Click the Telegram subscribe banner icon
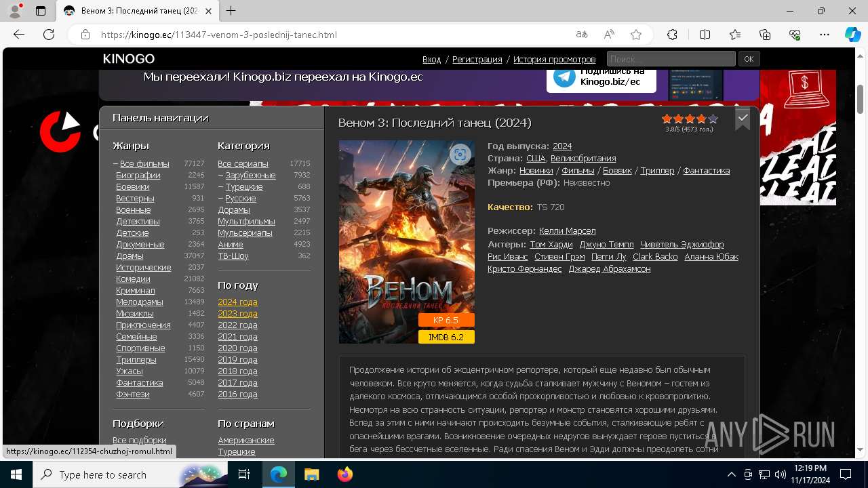This screenshot has width=868, height=488. pyautogui.click(x=564, y=77)
